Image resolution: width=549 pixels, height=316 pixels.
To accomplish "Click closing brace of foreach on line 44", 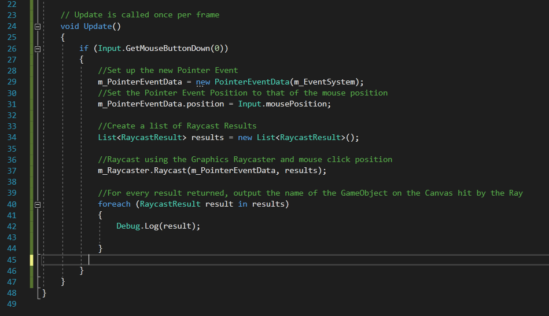I will tap(100, 248).
